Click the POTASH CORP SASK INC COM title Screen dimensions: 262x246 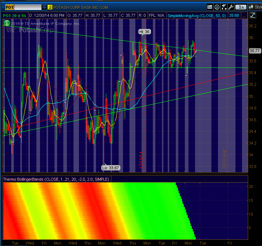80,7
